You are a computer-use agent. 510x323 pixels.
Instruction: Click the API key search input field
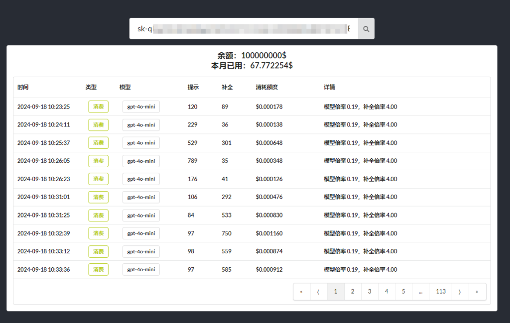point(244,29)
